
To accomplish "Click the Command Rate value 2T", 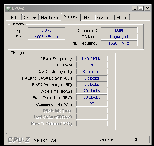I will click(x=92, y=104).
